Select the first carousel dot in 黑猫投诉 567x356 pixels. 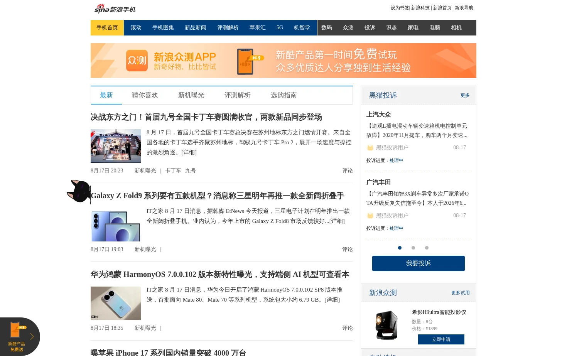400,248
